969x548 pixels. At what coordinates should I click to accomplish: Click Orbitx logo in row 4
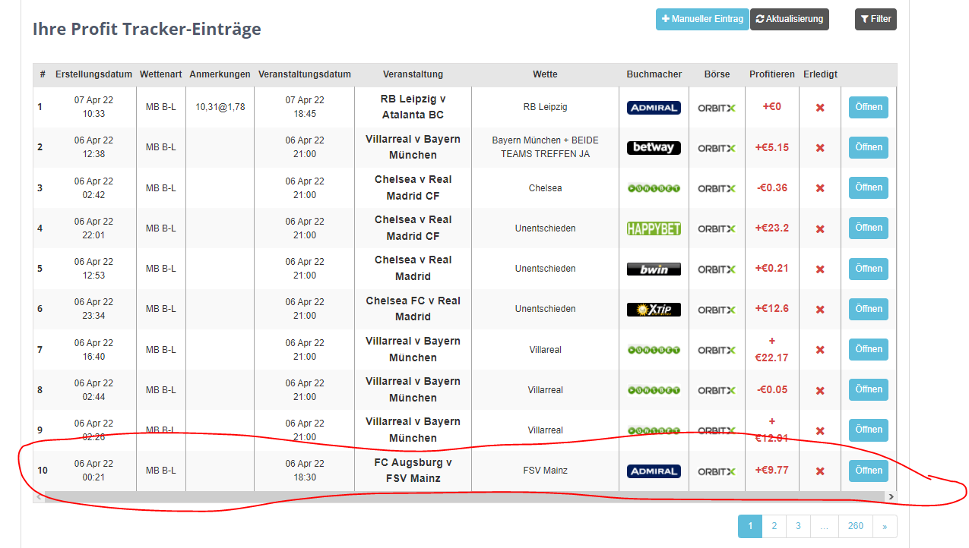(x=717, y=228)
